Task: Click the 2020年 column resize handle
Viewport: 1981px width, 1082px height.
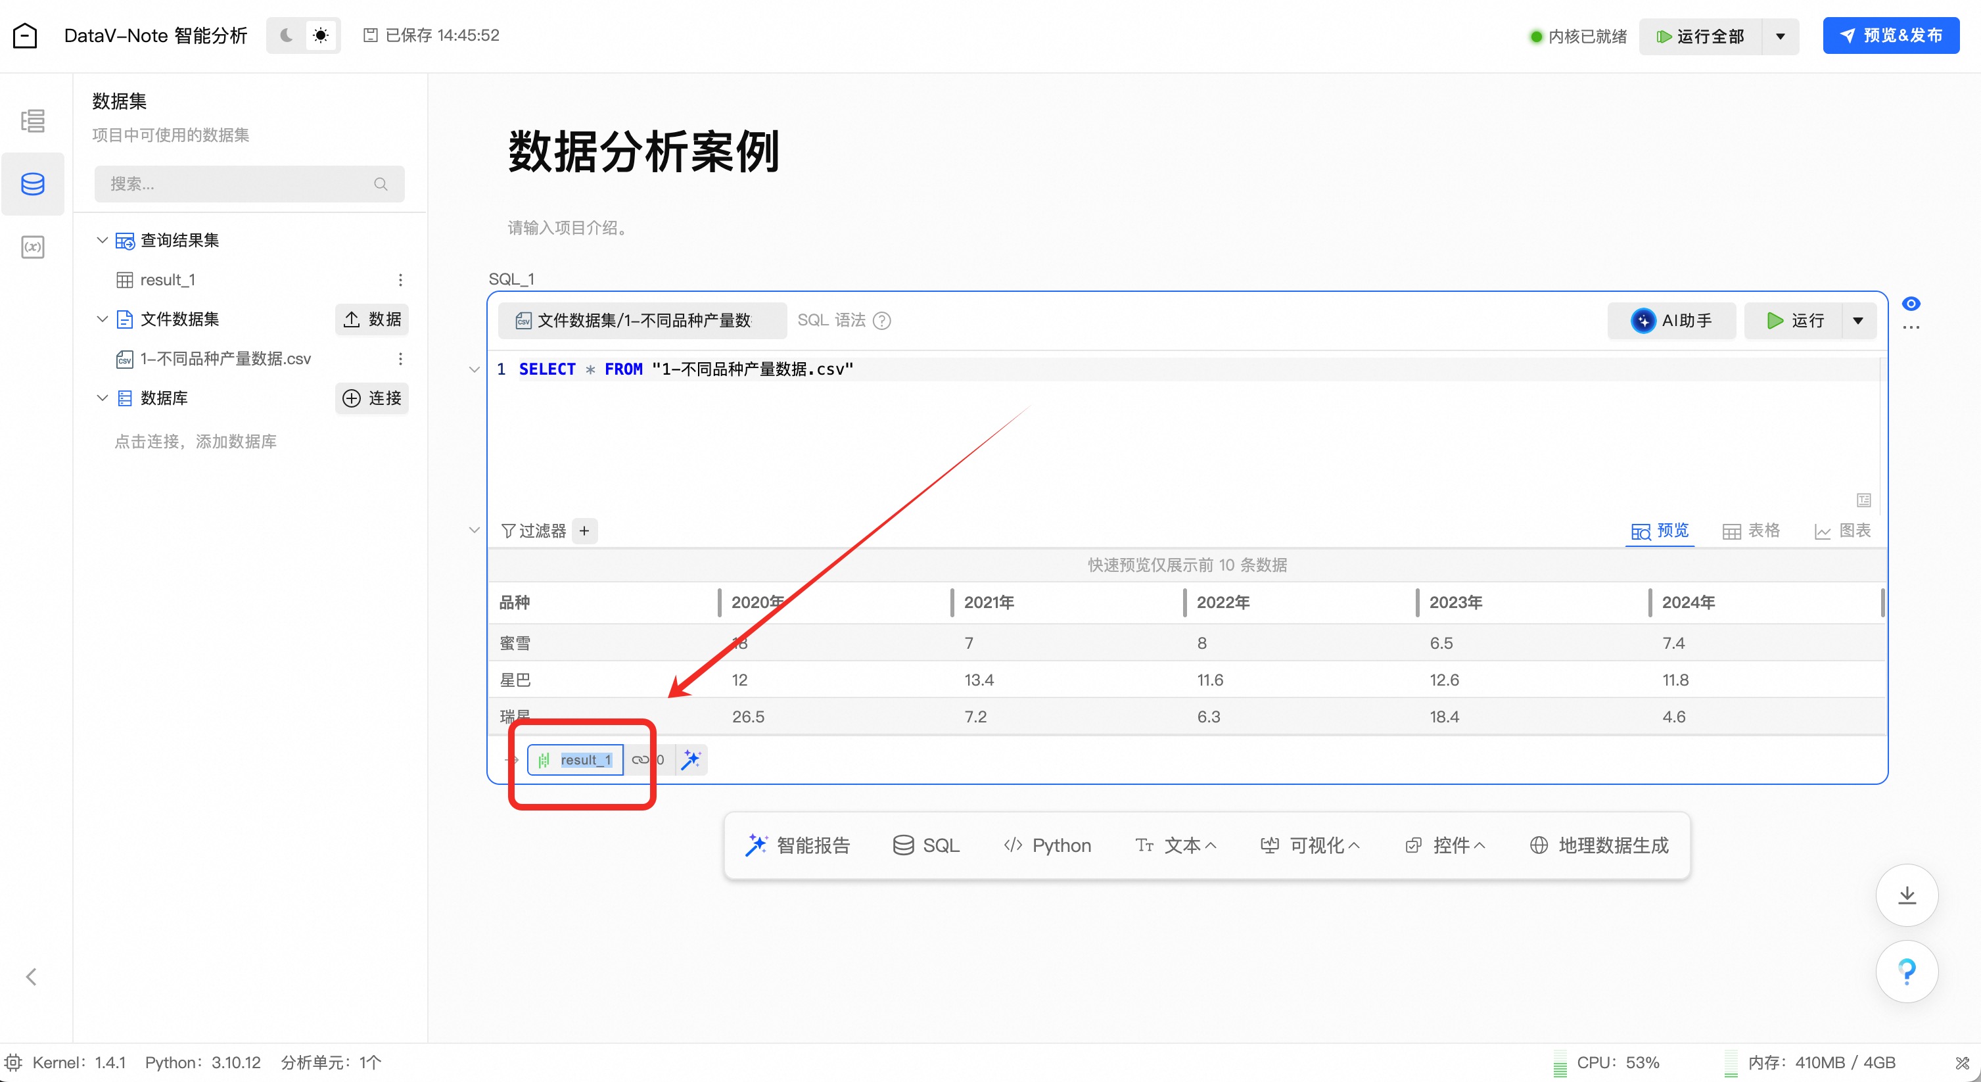Action: (x=952, y=602)
